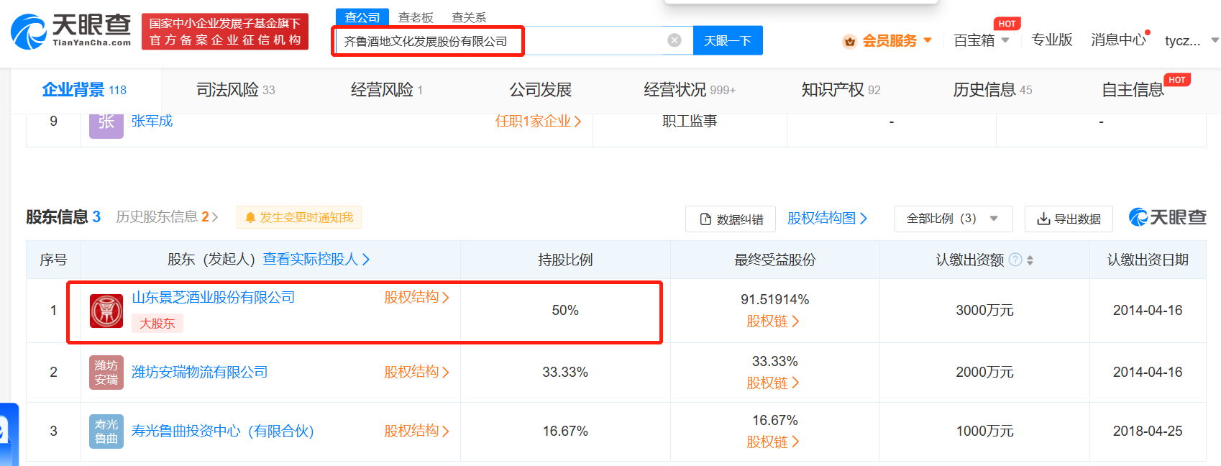Click the 2000万元 cell
1221x466 pixels.
point(984,372)
